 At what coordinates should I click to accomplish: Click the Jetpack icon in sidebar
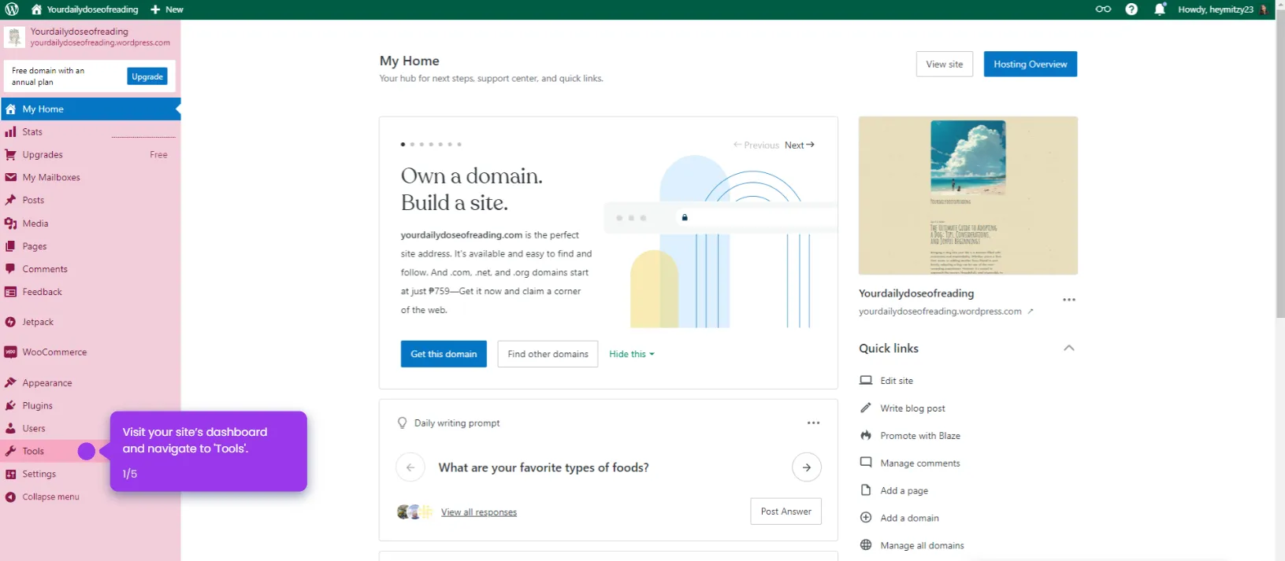pyautogui.click(x=10, y=322)
